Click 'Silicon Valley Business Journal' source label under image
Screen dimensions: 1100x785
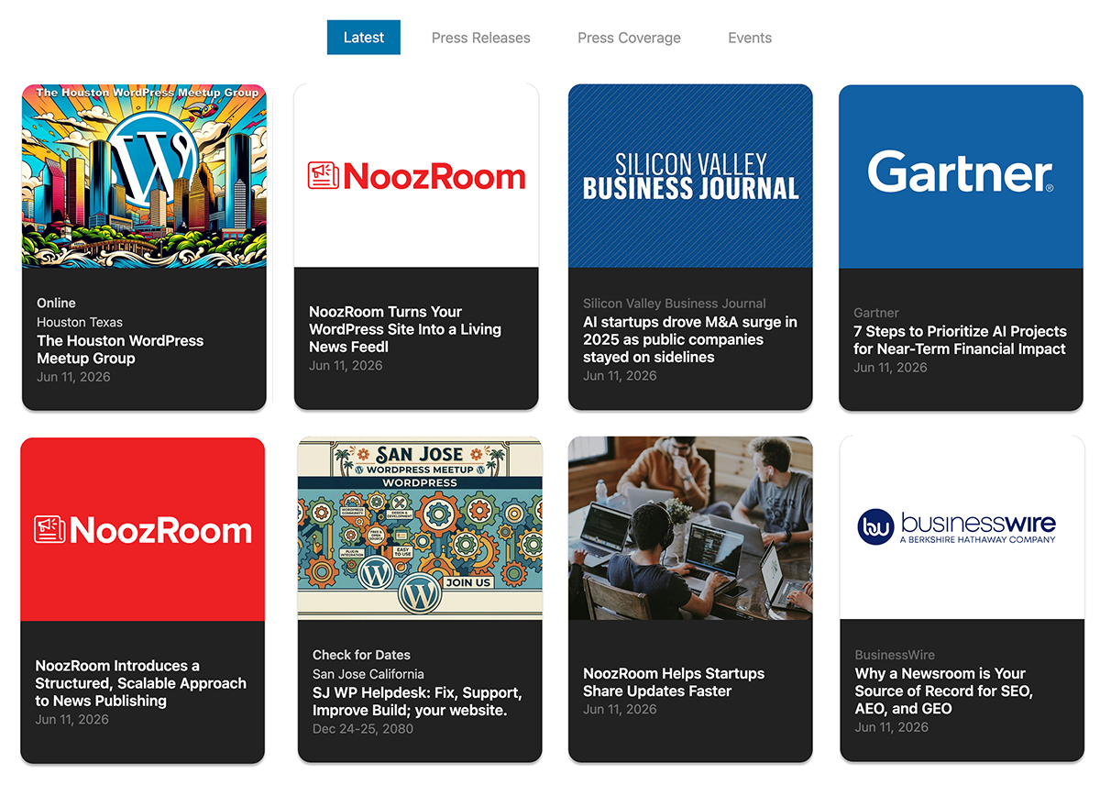[675, 303]
